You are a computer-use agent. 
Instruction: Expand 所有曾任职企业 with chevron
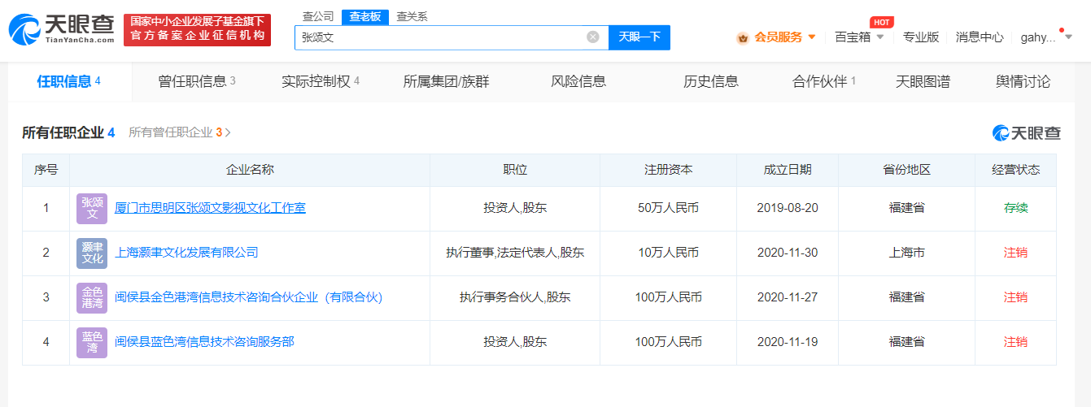click(228, 132)
